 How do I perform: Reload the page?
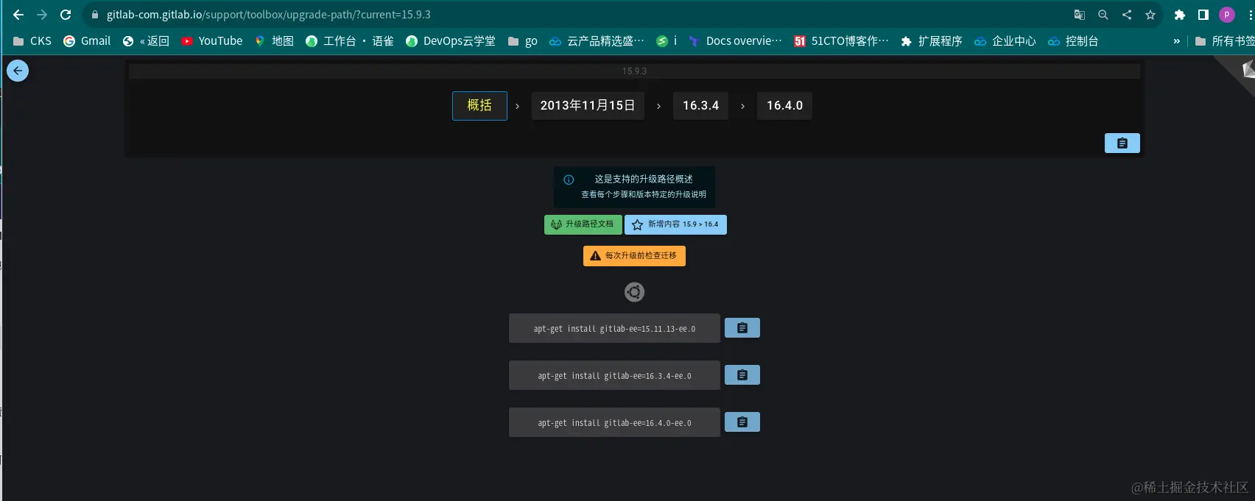(66, 15)
